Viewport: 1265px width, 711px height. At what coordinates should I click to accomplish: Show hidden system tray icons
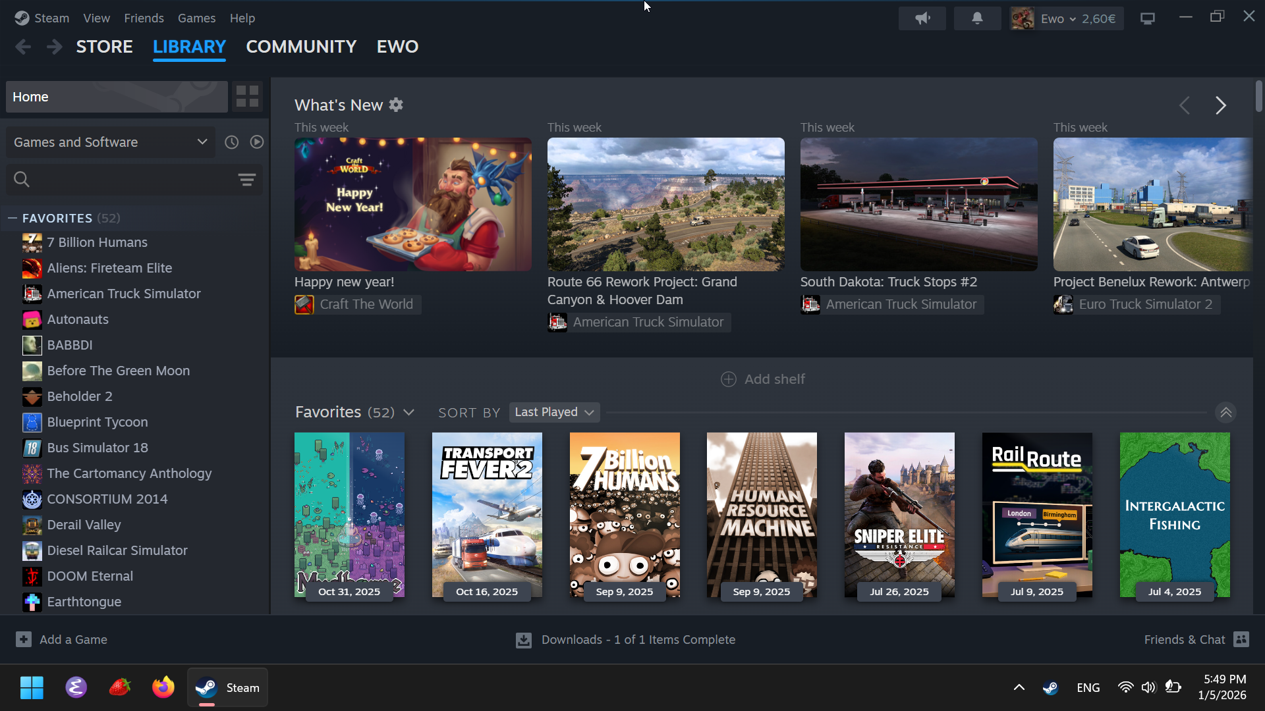point(1019,688)
